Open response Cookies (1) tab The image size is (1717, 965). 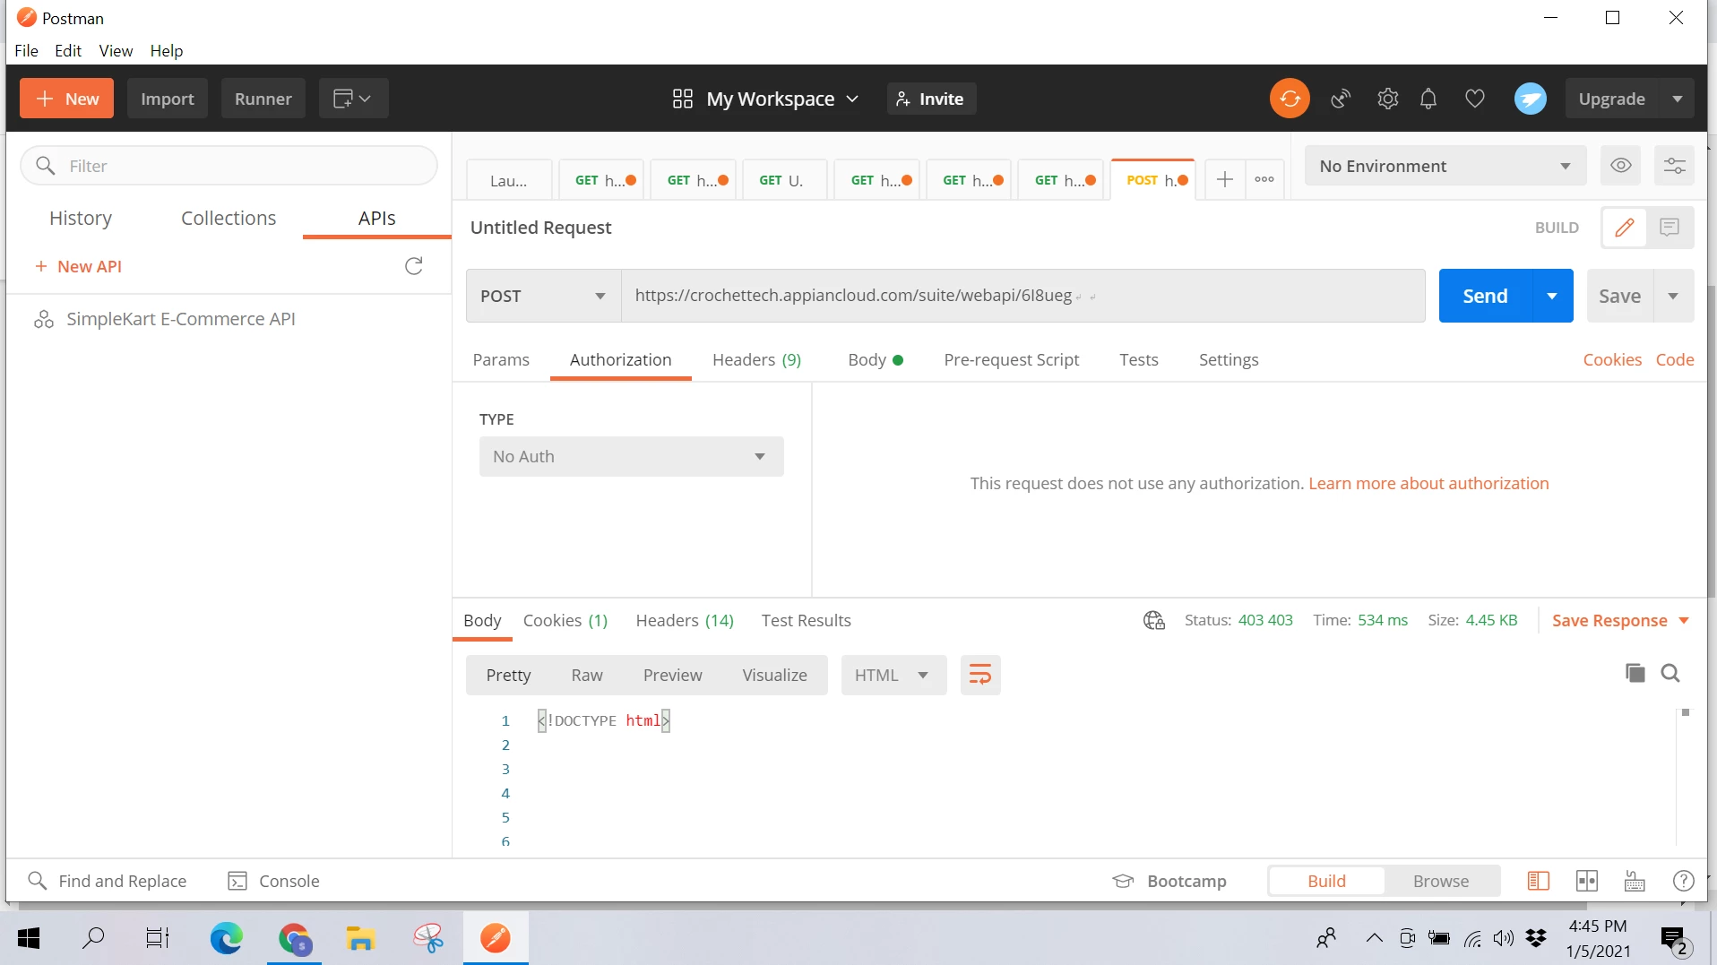tap(565, 620)
